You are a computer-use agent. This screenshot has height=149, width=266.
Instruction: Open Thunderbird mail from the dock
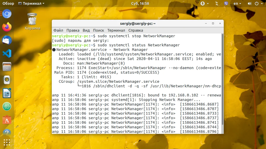pyautogui.click(x=7, y=40)
